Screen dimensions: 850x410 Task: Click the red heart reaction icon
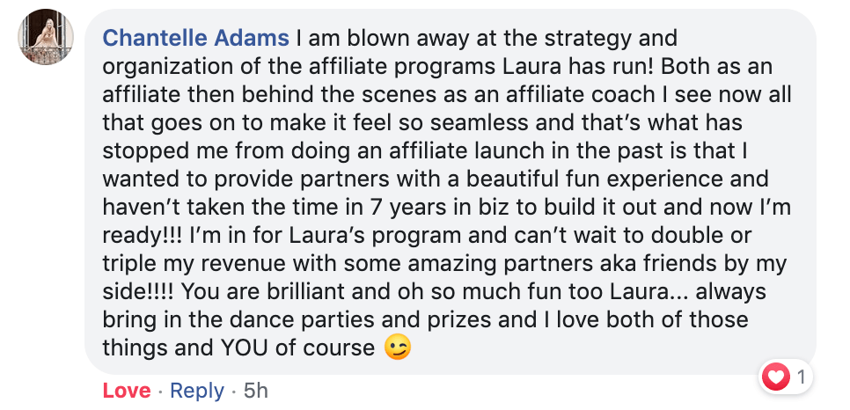pos(776,377)
